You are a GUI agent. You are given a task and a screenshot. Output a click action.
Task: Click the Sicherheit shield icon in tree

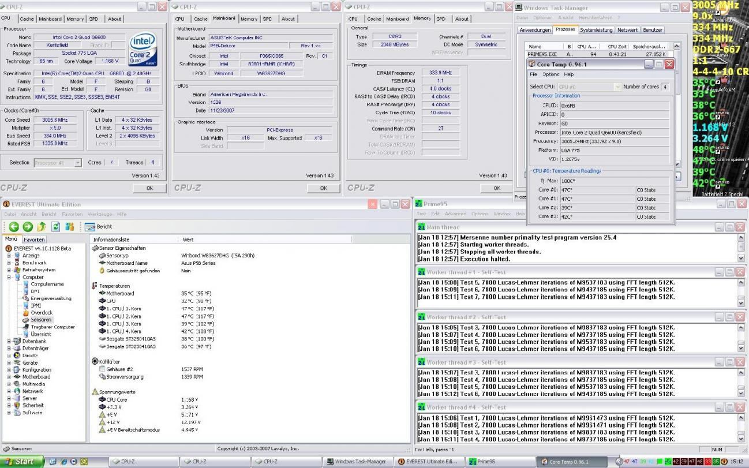[x=17, y=406]
